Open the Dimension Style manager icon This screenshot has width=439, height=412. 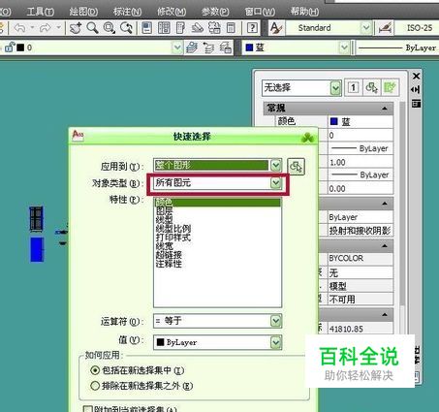[385, 28]
